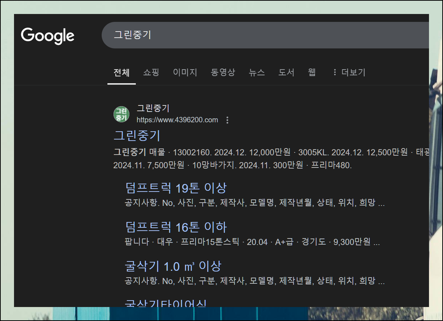This screenshot has height=321, width=443.
Task: Open the 그린중기 main result title link
Action: pos(137,136)
